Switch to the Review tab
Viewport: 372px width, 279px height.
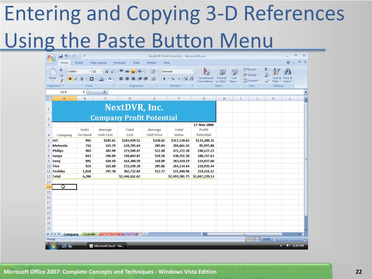coord(151,62)
